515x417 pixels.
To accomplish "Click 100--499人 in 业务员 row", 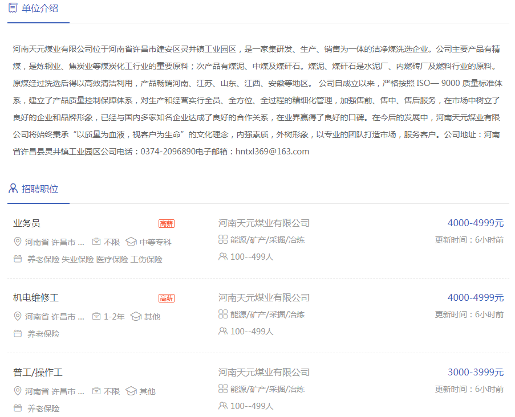I will (x=252, y=257).
